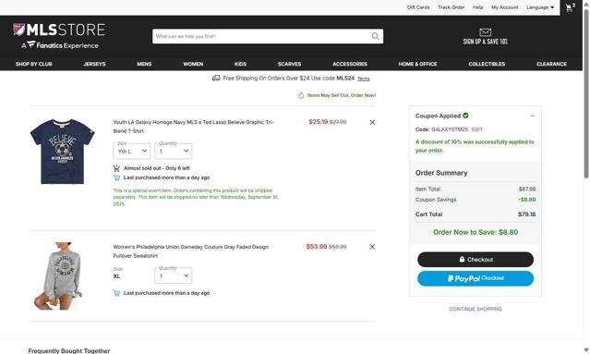
Task: Click the Item Total value $87.98
Action: (x=527, y=189)
